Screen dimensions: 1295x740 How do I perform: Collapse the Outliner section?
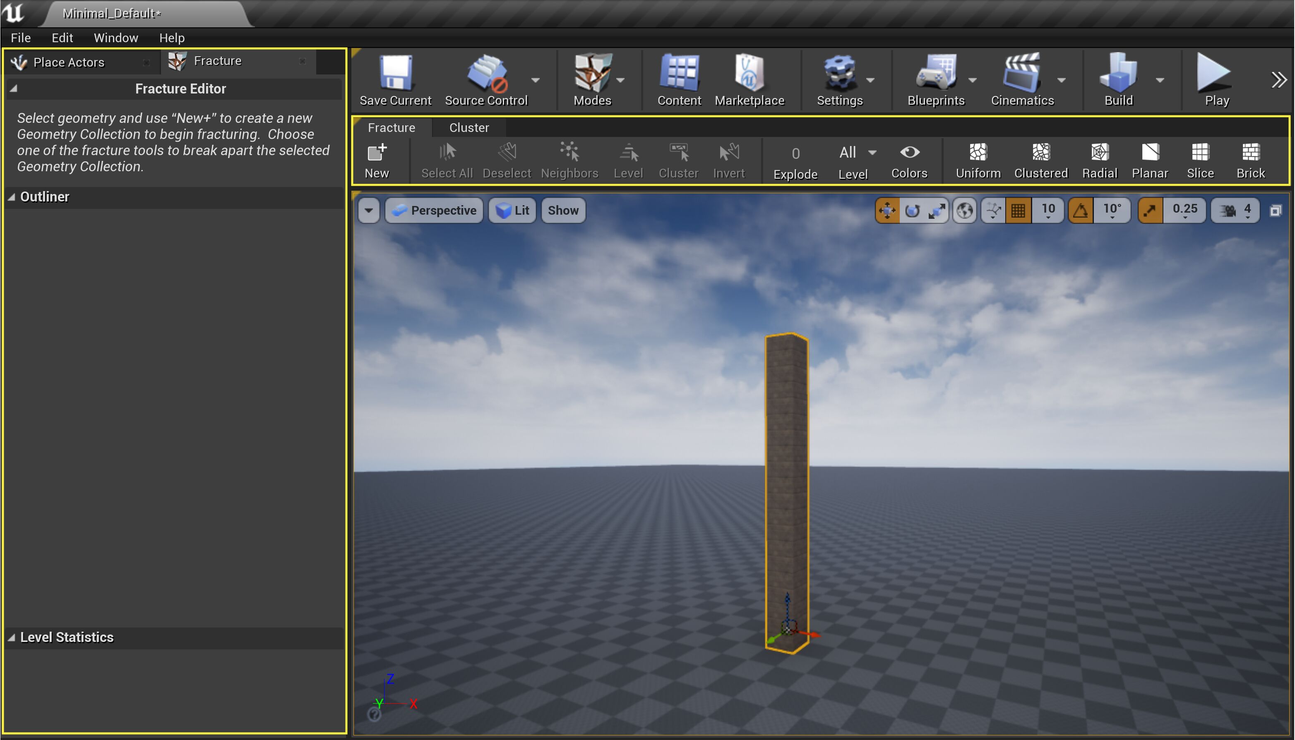tap(12, 197)
